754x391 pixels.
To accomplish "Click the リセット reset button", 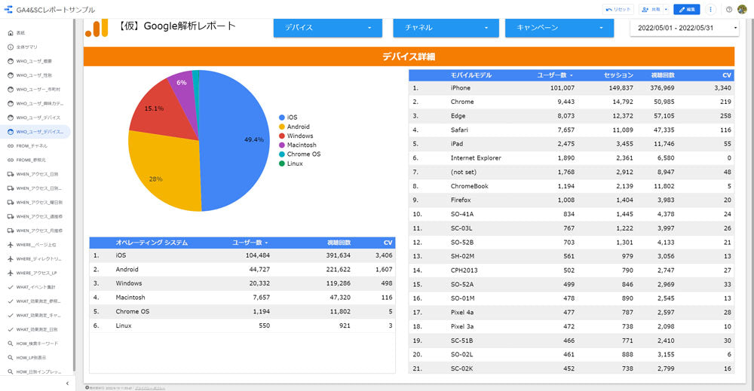I will pyautogui.click(x=619, y=10).
